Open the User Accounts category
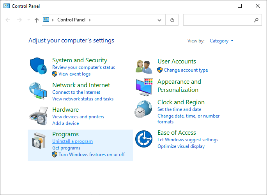Viewport: 267px width, 195px height. point(177,61)
